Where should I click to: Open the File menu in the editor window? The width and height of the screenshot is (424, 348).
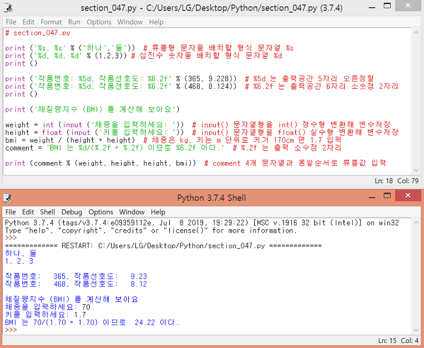pyautogui.click(x=11, y=22)
